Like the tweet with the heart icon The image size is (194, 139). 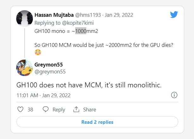(20, 110)
